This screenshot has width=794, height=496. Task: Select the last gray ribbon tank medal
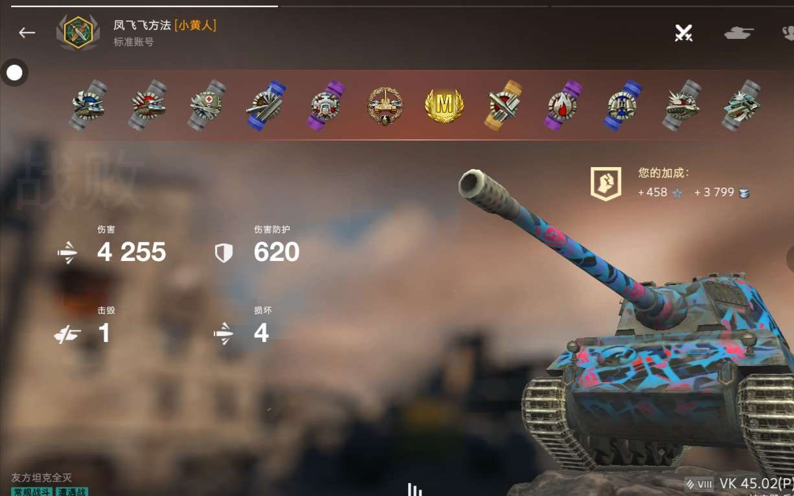(742, 105)
